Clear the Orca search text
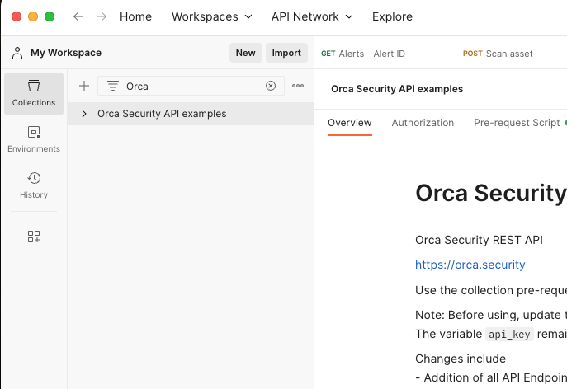The height and width of the screenshot is (389, 567). pyautogui.click(x=271, y=86)
